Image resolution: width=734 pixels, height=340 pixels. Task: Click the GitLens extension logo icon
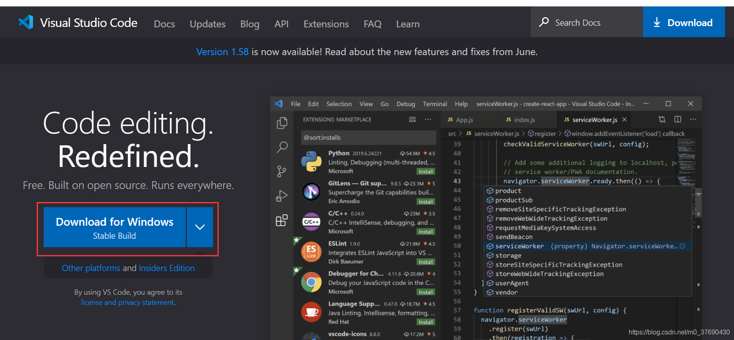pyautogui.click(x=311, y=191)
